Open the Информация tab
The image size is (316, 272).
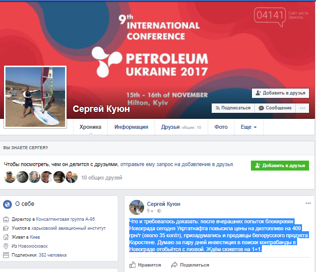coord(131,127)
